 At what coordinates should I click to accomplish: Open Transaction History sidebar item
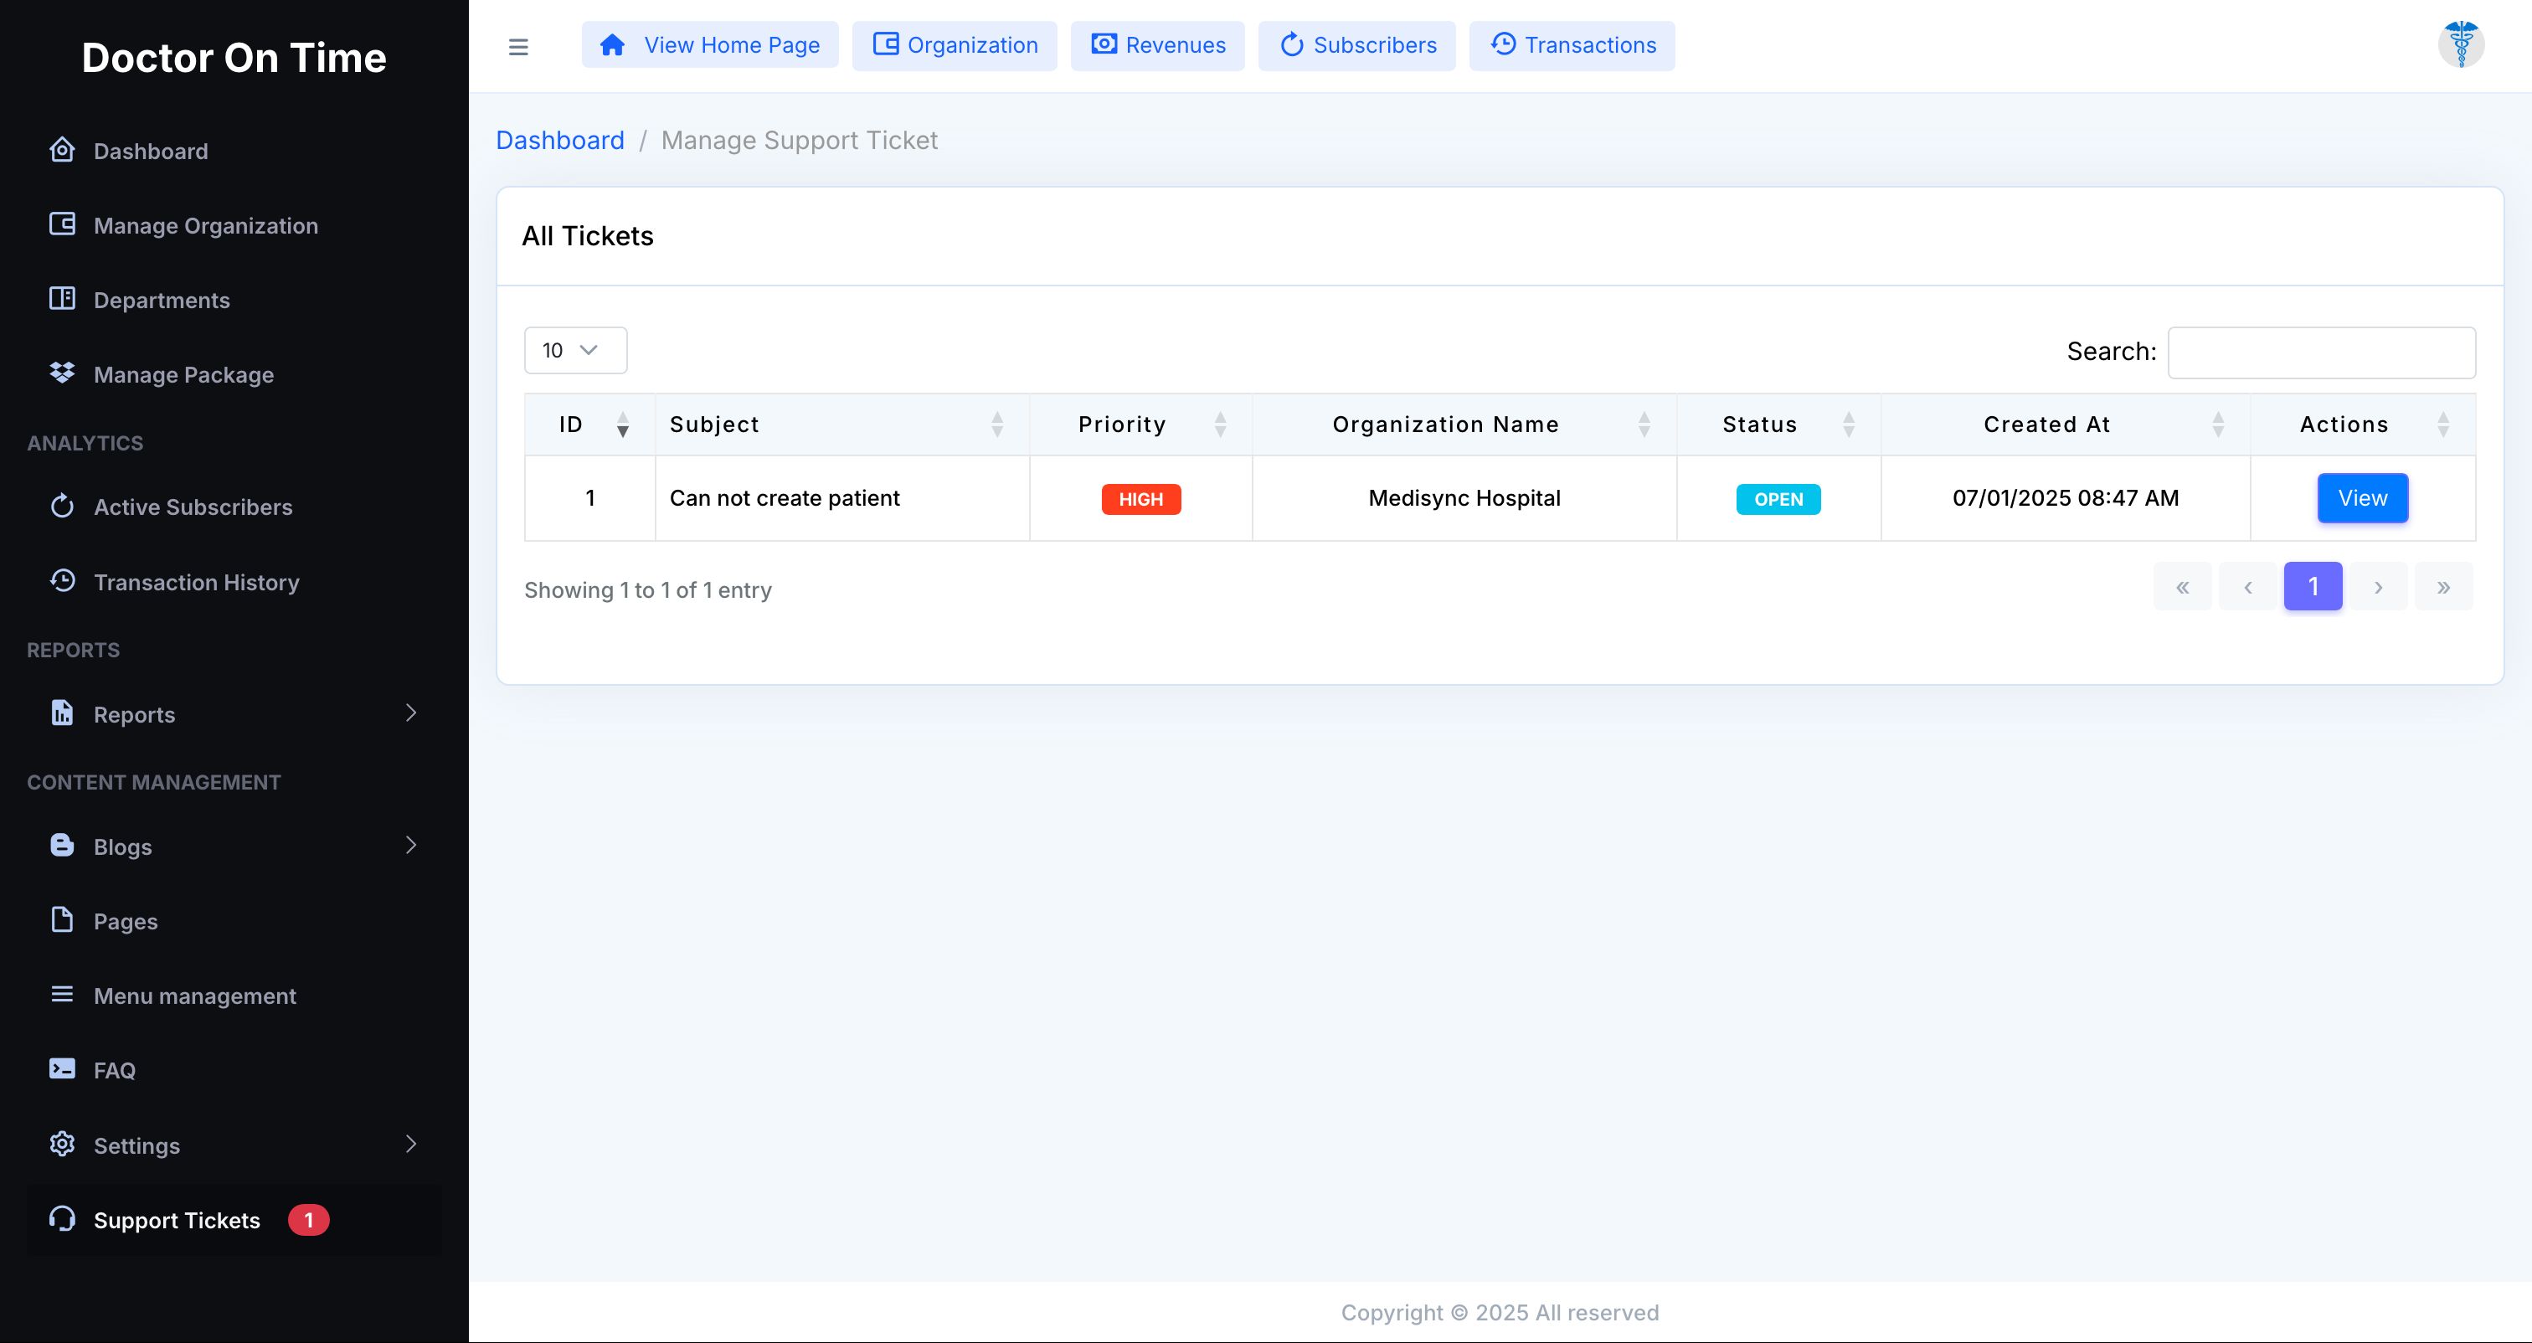pos(234,582)
